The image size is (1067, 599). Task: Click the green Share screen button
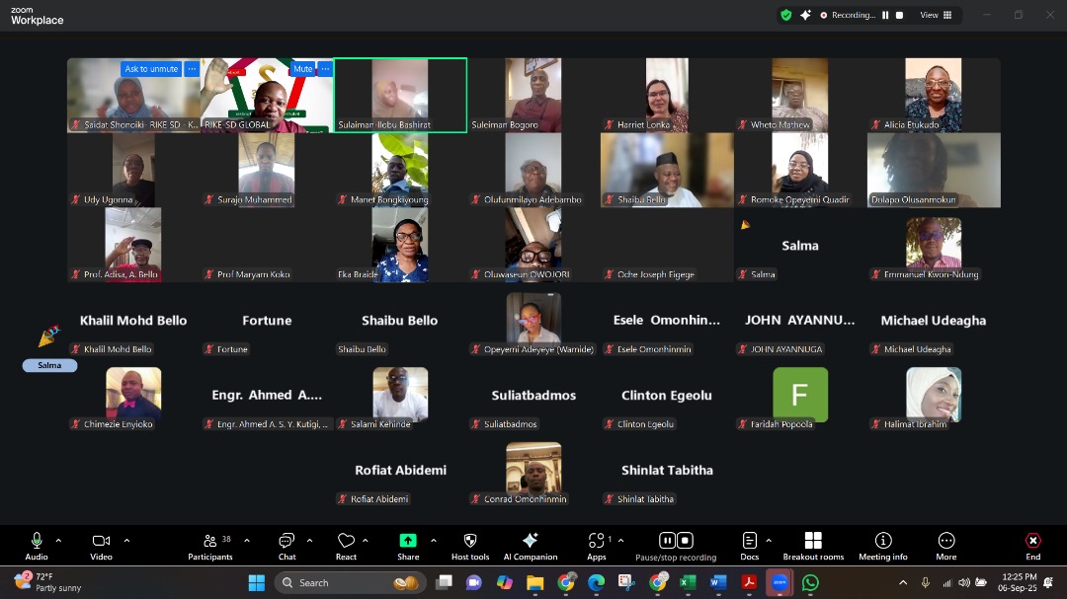coord(408,546)
